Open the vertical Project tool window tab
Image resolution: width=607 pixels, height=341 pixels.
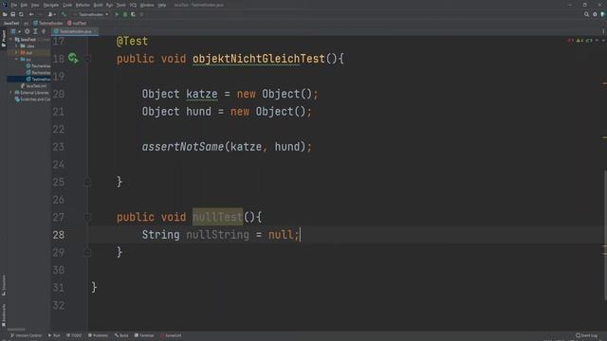[x=4, y=39]
